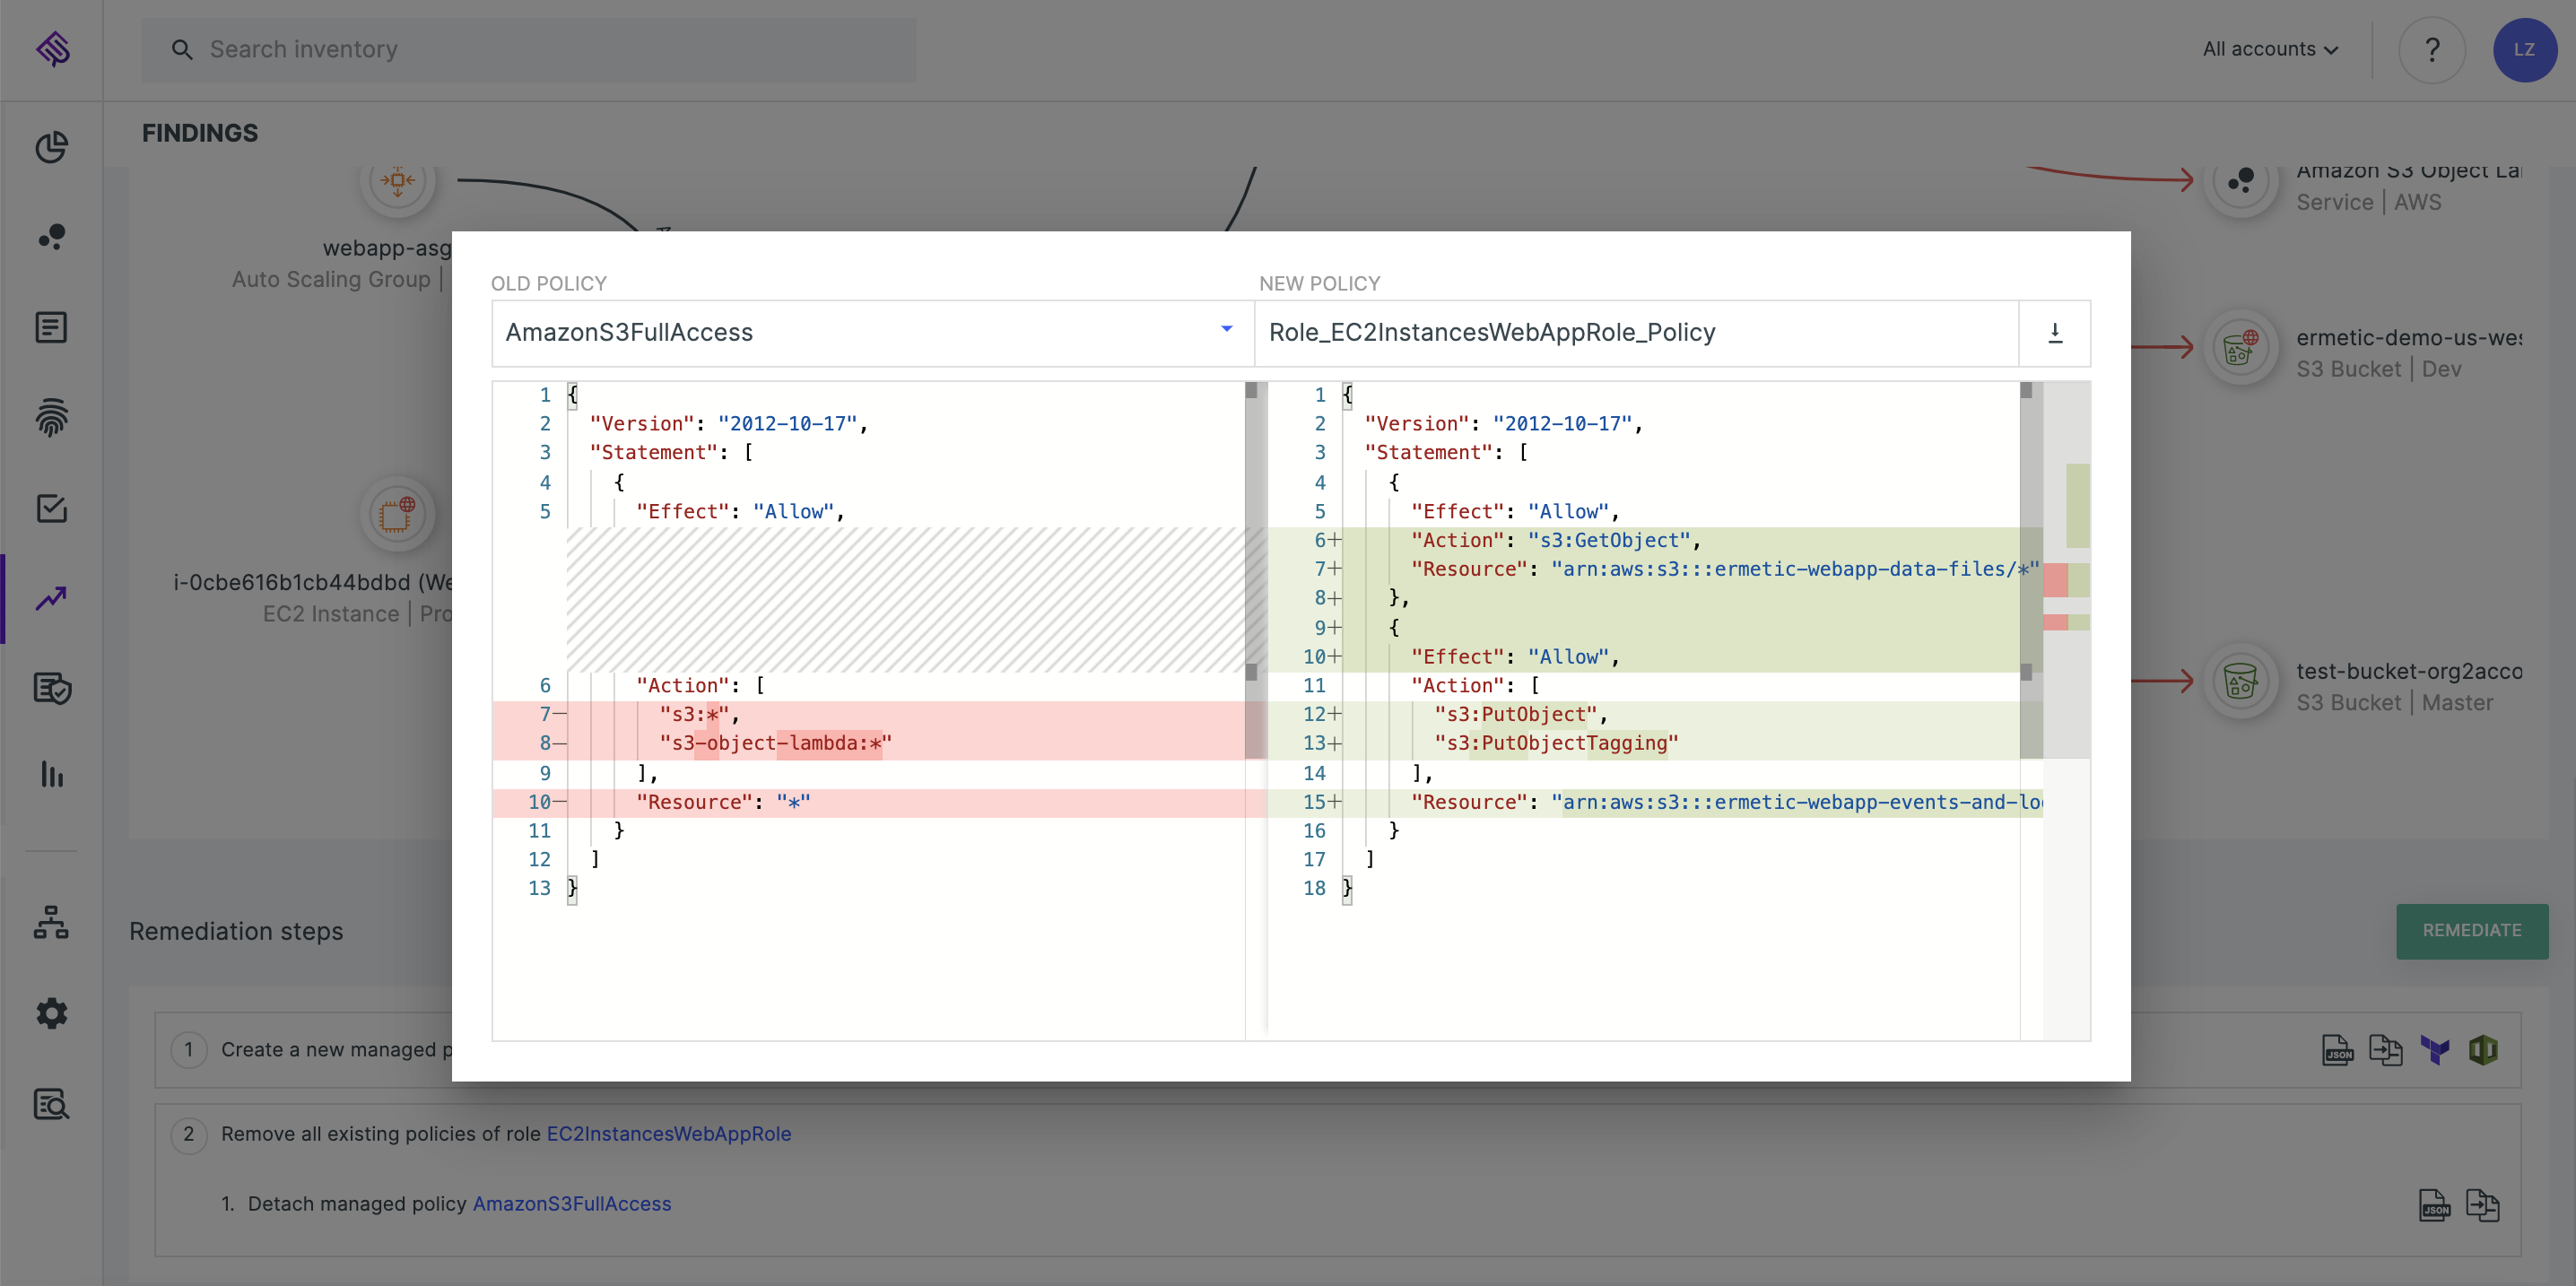Click the NEW POLICY label
This screenshot has height=1286, width=2576.
click(x=1320, y=284)
